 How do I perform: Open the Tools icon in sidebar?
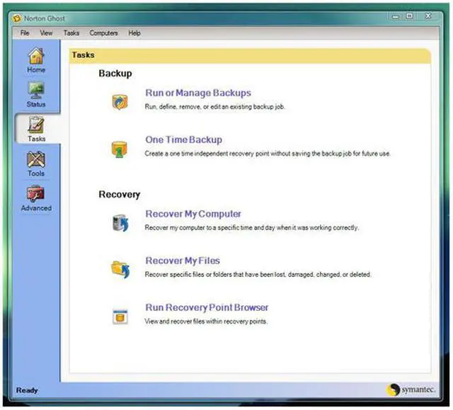36,159
